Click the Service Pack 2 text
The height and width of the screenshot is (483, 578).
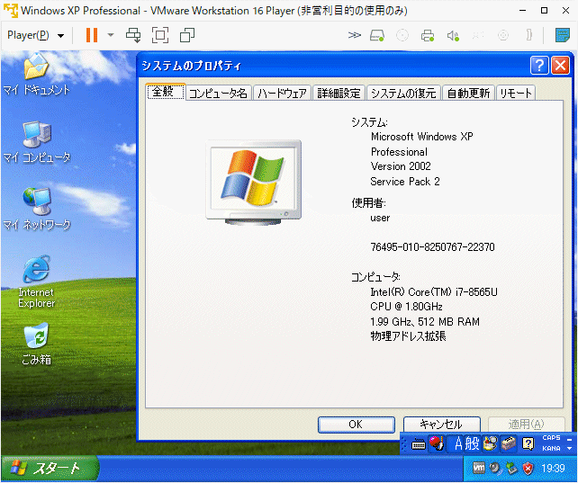point(405,182)
